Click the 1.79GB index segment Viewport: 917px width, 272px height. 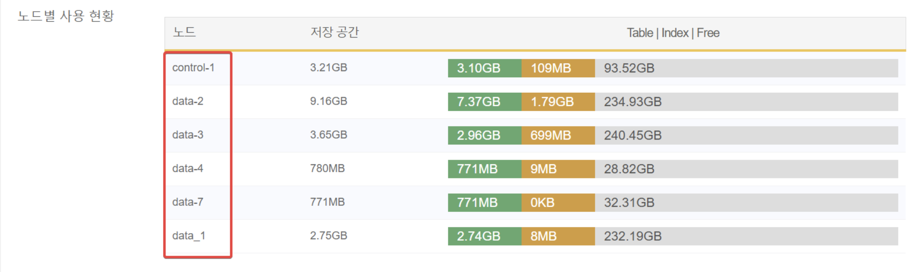[558, 102]
